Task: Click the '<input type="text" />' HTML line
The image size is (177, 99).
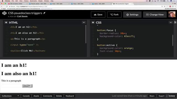Action: [24, 45]
